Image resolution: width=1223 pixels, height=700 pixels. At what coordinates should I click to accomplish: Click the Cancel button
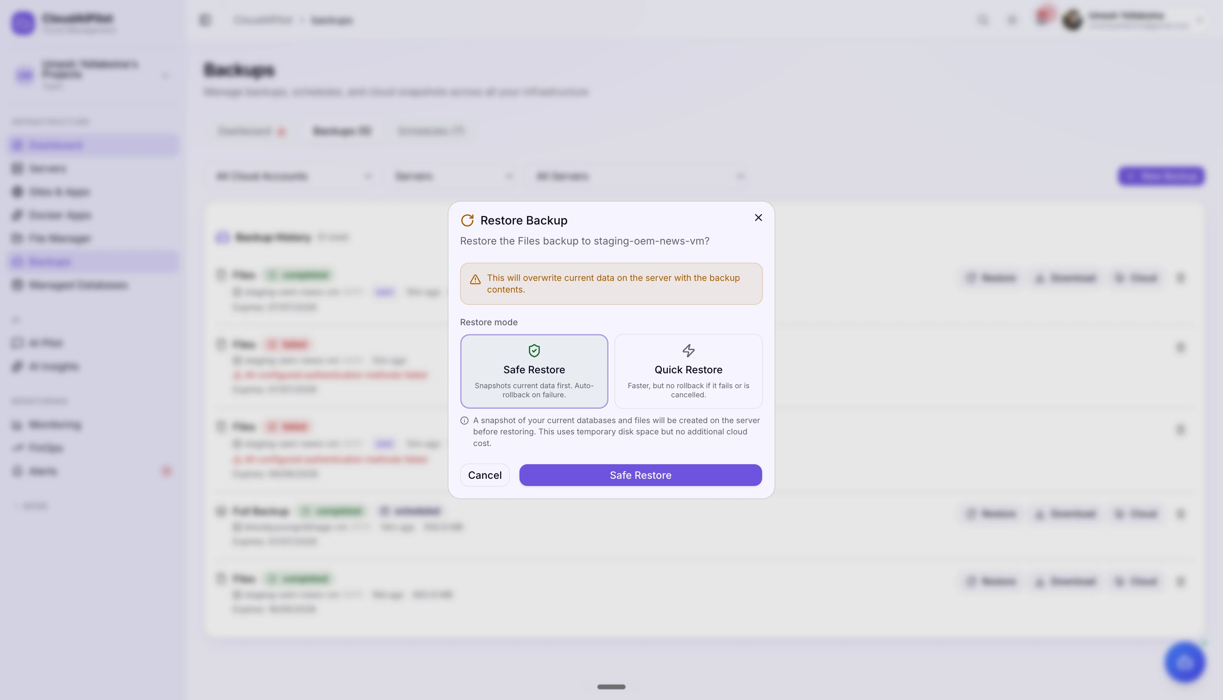coord(485,475)
